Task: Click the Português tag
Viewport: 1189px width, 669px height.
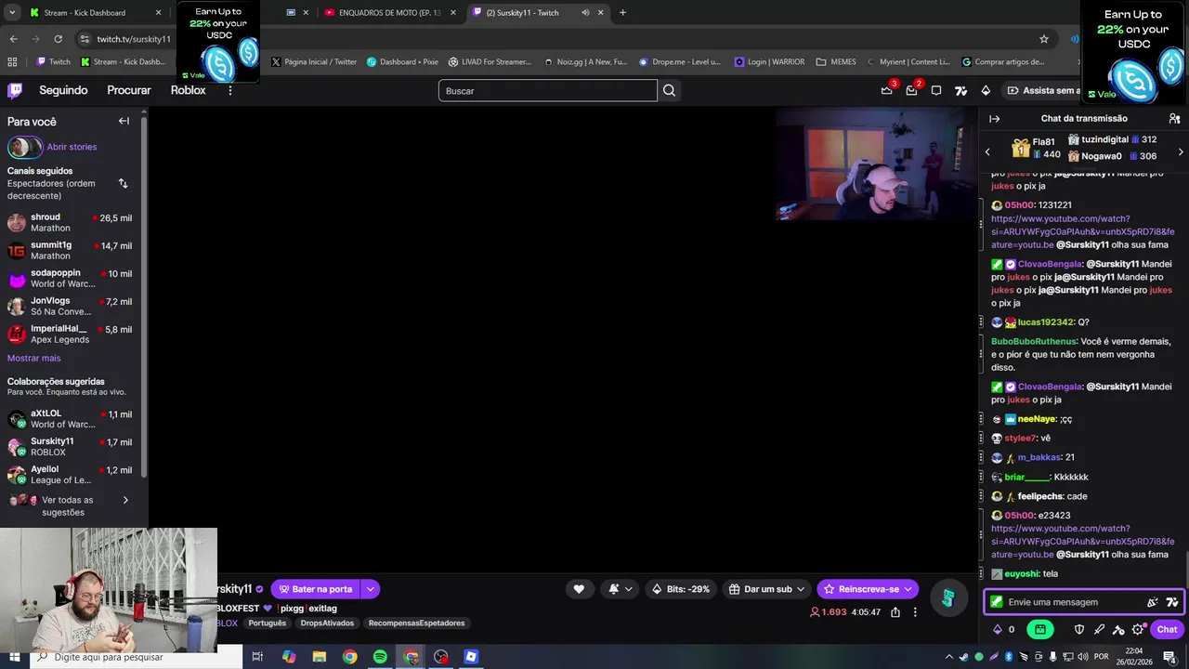Action: [268, 623]
